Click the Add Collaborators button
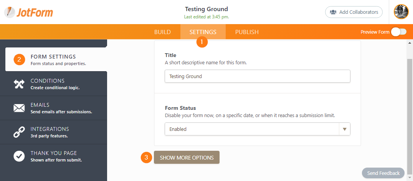The width and height of the screenshot is (413, 181). [x=354, y=12]
